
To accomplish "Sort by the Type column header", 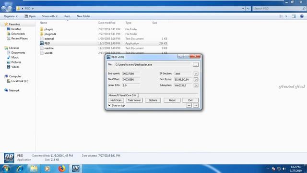I will coord(128,23).
